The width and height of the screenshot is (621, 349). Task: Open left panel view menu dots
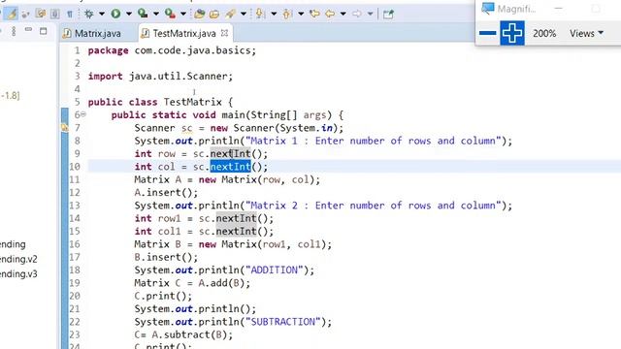pos(14,31)
